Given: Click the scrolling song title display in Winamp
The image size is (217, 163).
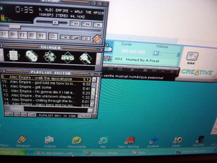Looking at the screenshot, I should click(x=71, y=11).
